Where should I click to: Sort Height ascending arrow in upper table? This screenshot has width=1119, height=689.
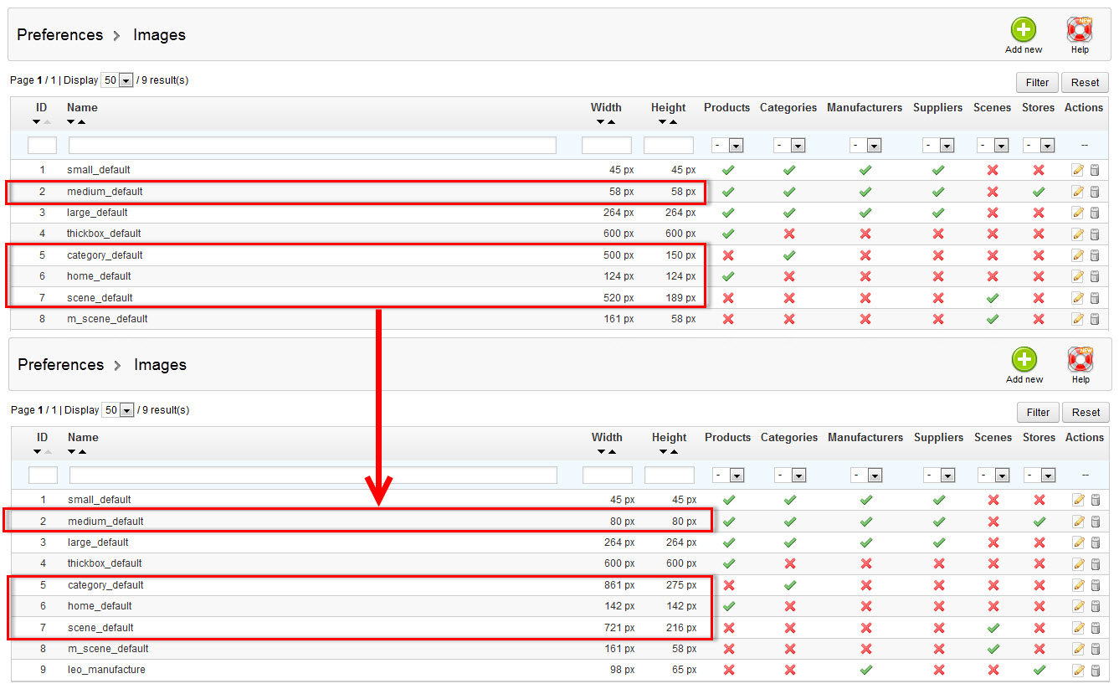tap(673, 122)
